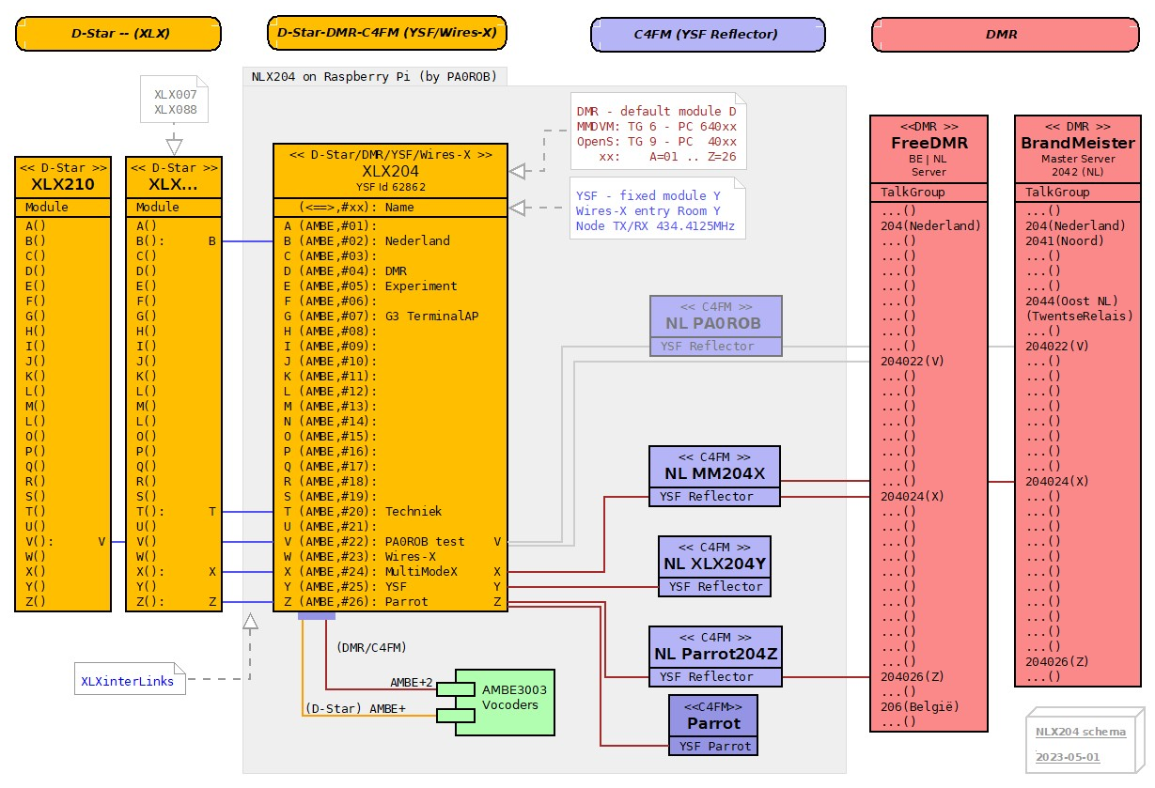
Task: Select row "B (AMBE,#02): Nederland"
Action: (x=390, y=240)
